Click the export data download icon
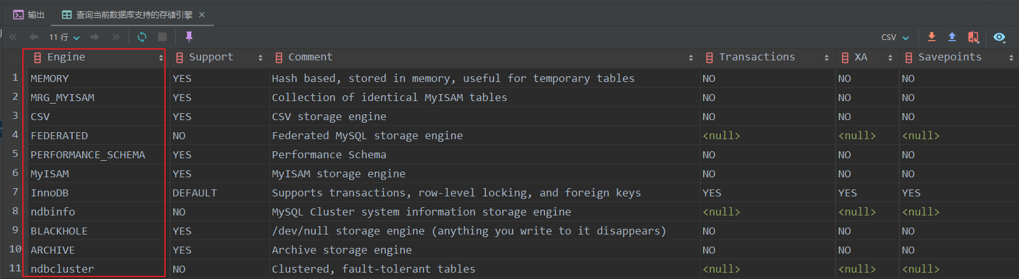 pyautogui.click(x=932, y=37)
